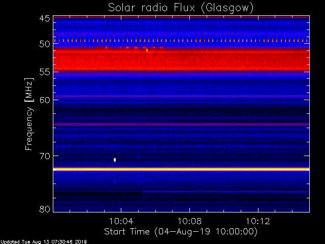The height and width of the screenshot is (244, 325).
Task: Click the 10:08 time tick label
Action: tap(189, 221)
